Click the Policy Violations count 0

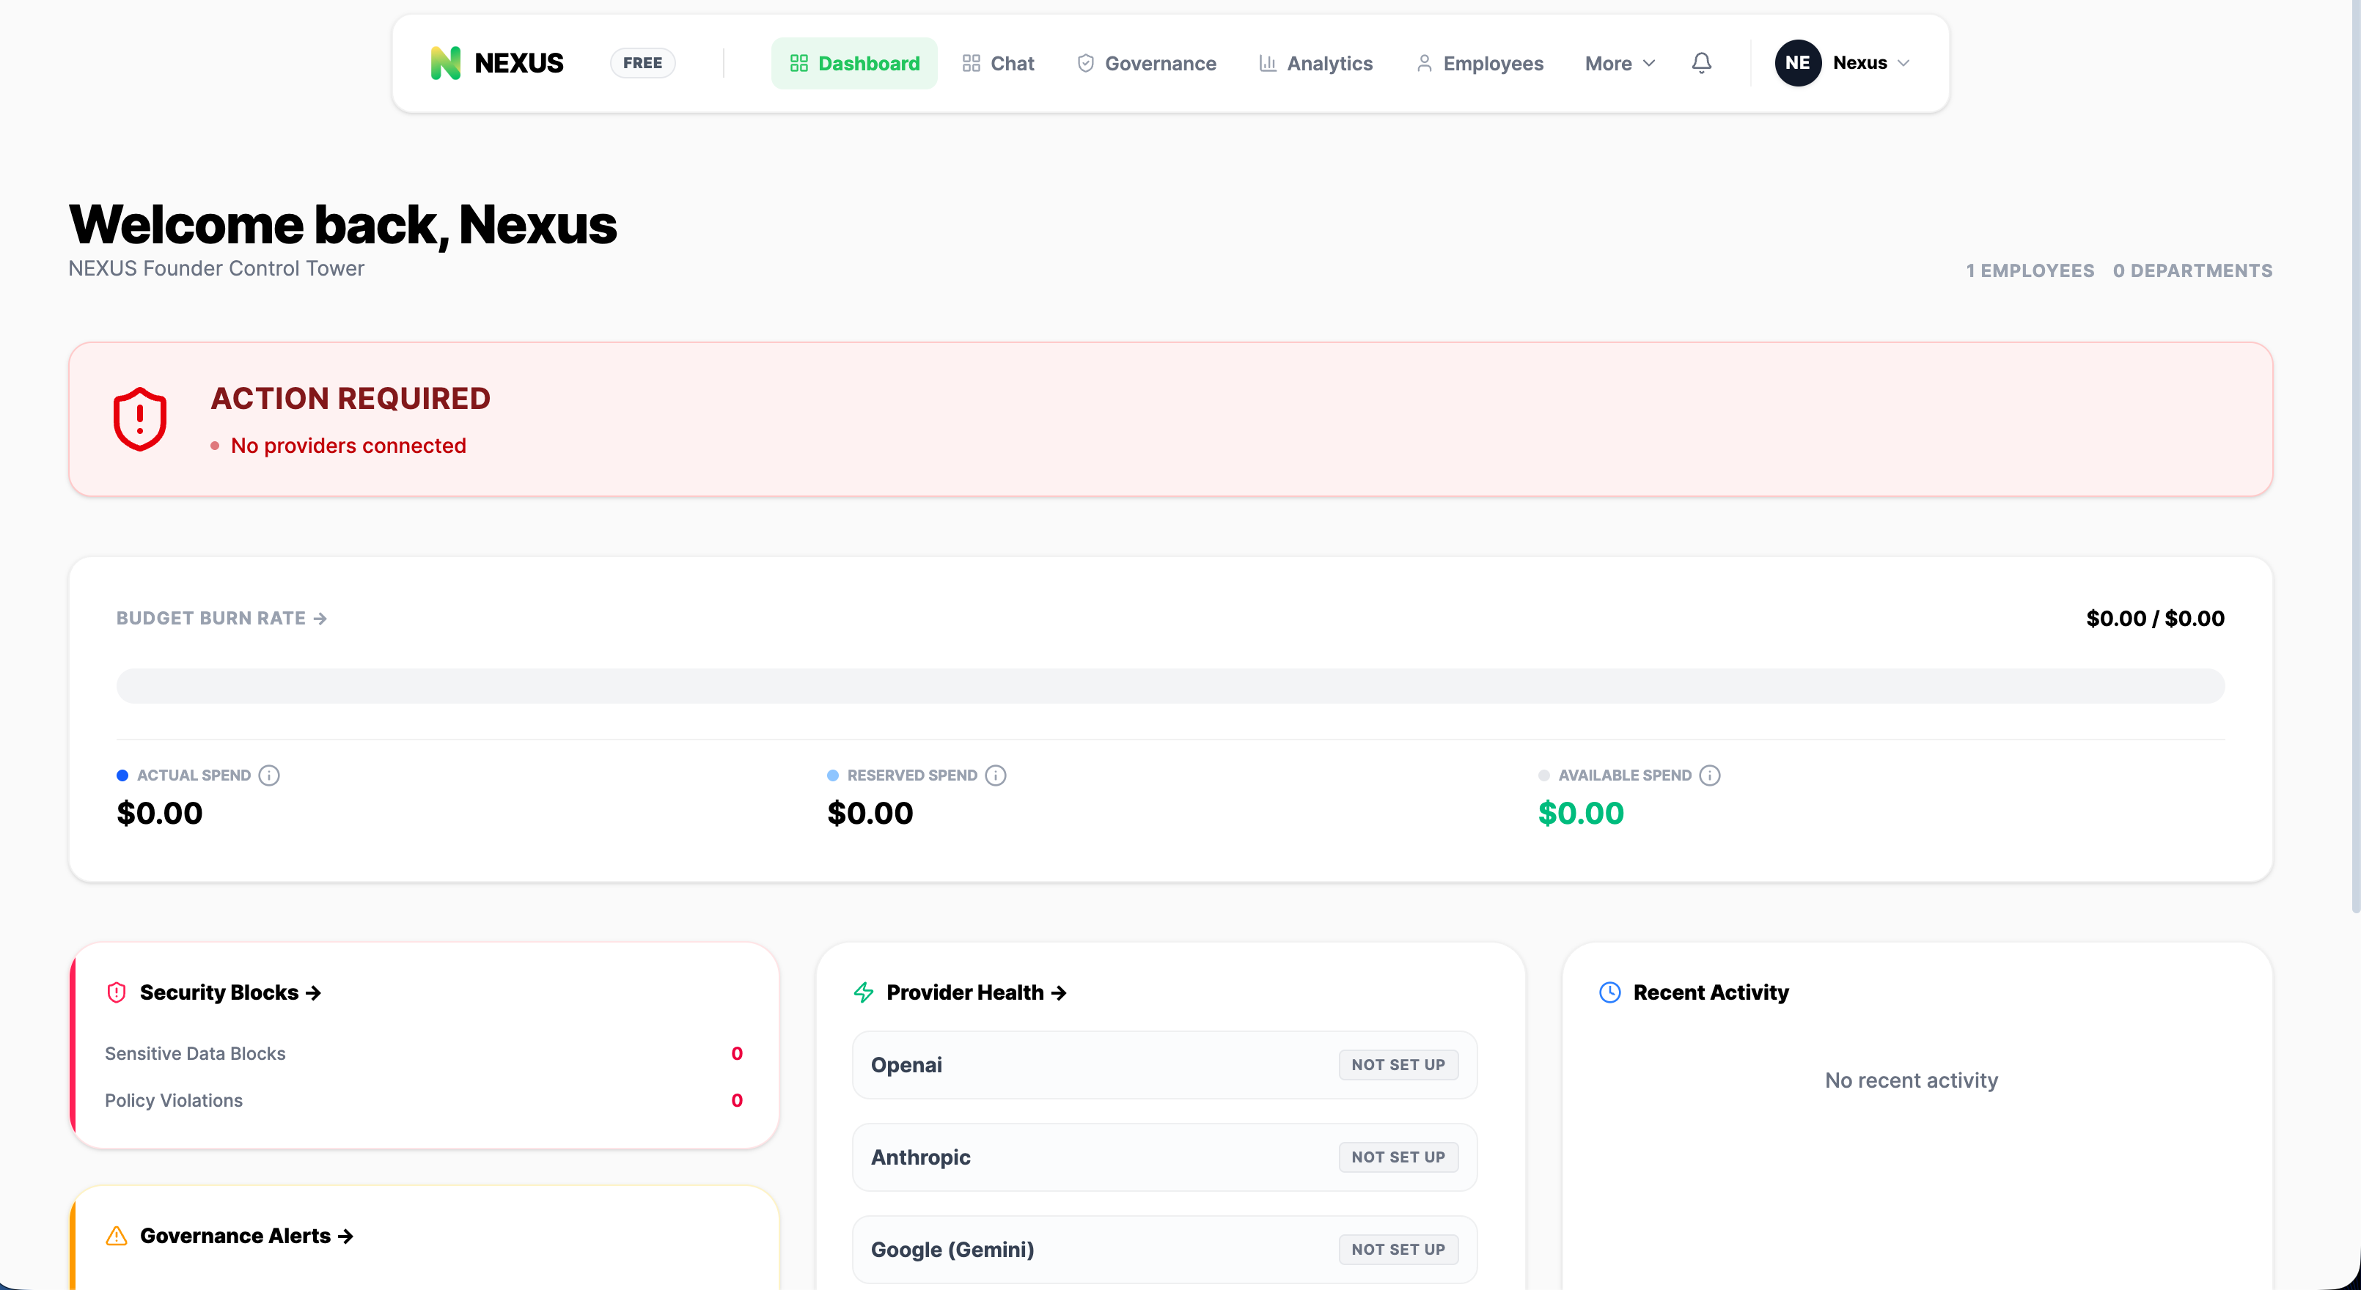[x=737, y=1100]
